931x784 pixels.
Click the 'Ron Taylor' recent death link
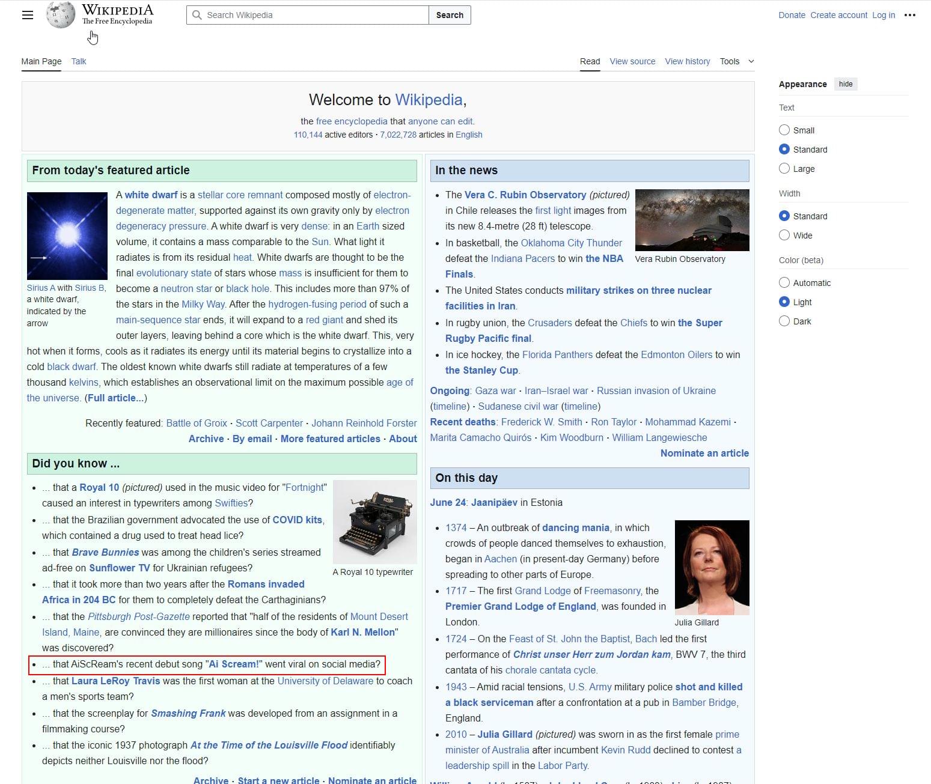pyautogui.click(x=614, y=422)
